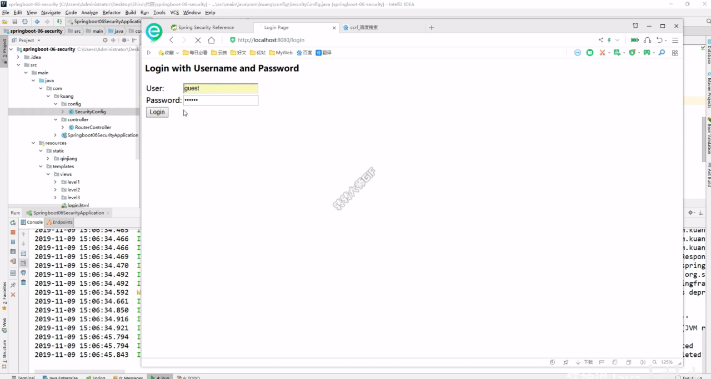Click the Login button
711x379 pixels.
(157, 112)
